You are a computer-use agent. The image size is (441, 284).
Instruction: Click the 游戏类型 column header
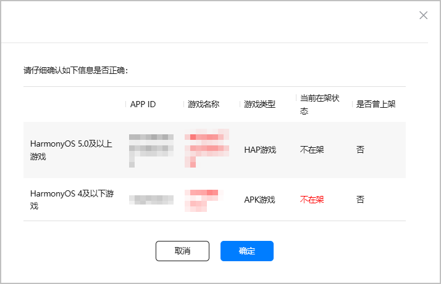coord(259,104)
